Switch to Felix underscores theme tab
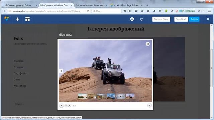Screen dimensions: 214x120 click(90, 5)
